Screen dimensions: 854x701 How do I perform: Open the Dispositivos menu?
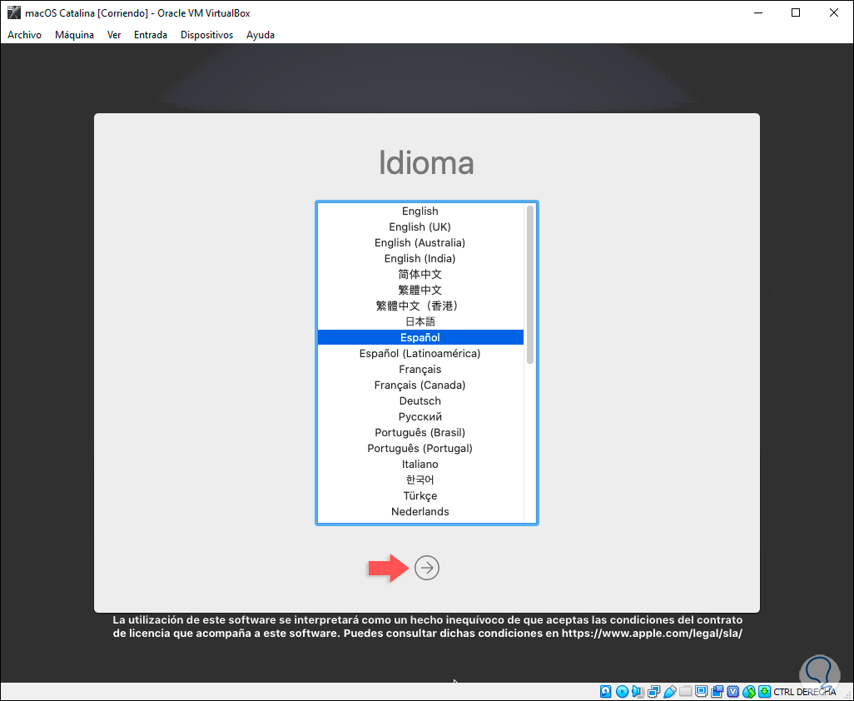point(206,35)
